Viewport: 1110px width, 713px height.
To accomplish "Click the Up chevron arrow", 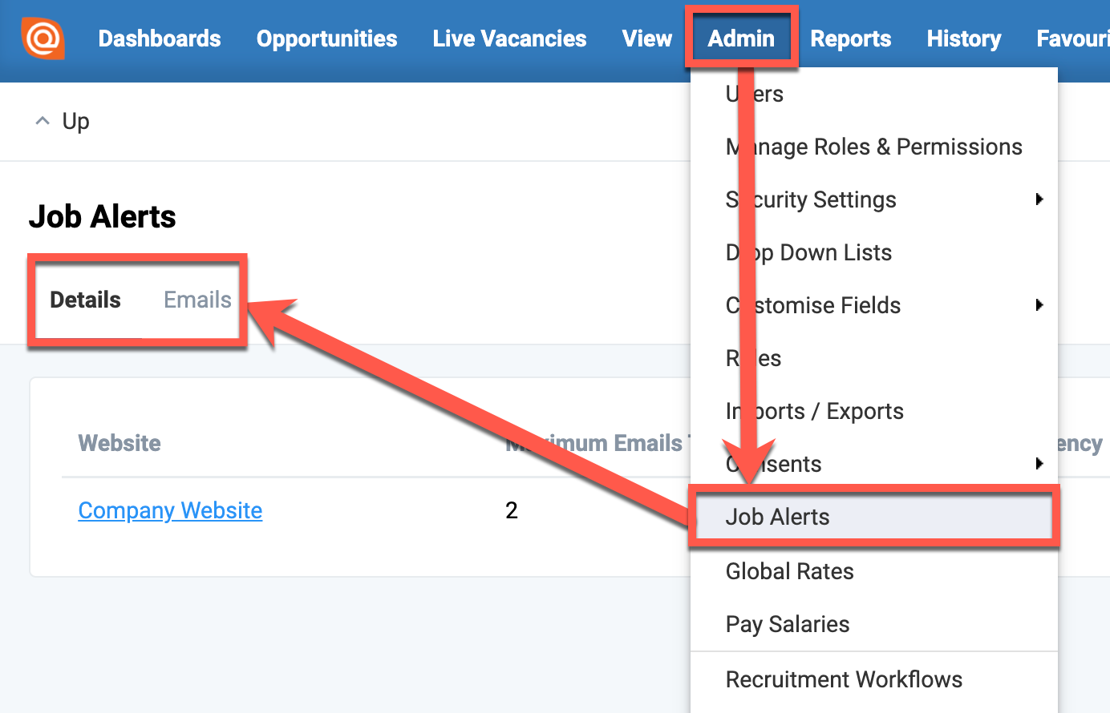I will 43,121.
